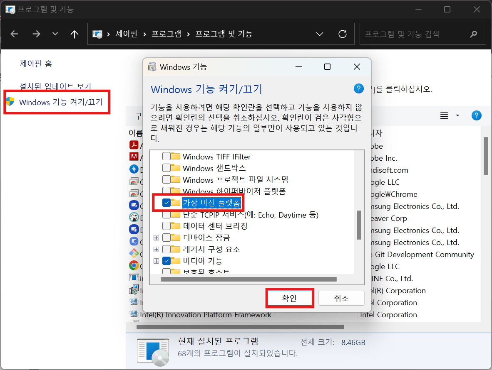Toggle 디바이스 잠금 checkbox
The width and height of the screenshot is (492, 370).
pos(166,238)
